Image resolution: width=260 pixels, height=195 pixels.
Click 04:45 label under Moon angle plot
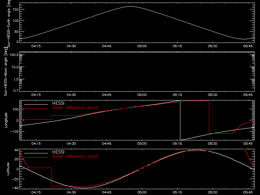click(x=107, y=95)
